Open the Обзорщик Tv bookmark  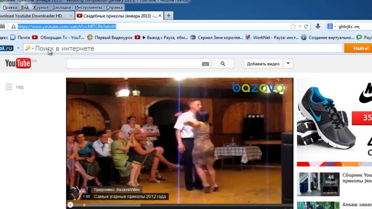(x=58, y=37)
